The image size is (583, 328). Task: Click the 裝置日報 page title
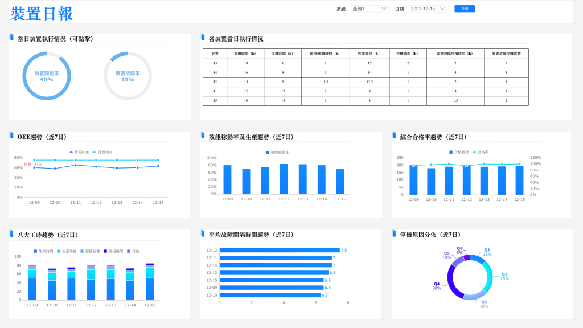tap(42, 14)
